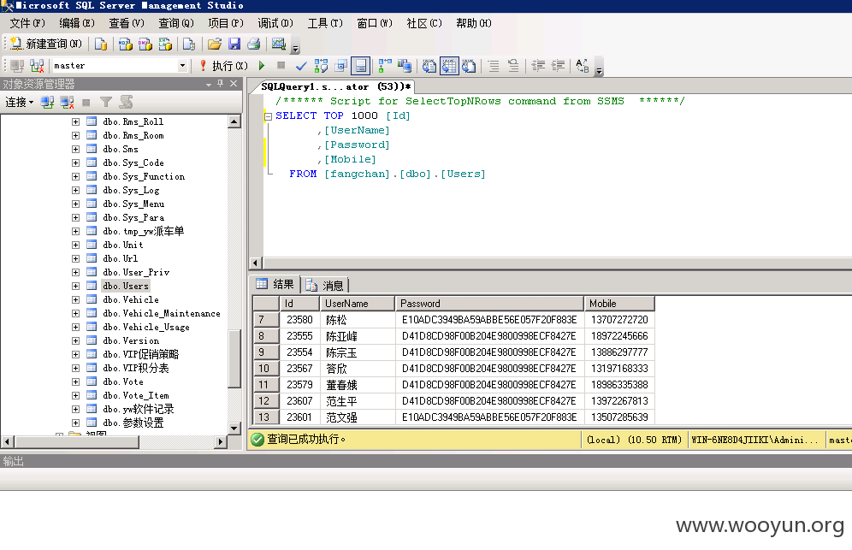This screenshot has width=852, height=550.
Task: Click the Uncomment selected lines icon
Action: [x=513, y=66]
